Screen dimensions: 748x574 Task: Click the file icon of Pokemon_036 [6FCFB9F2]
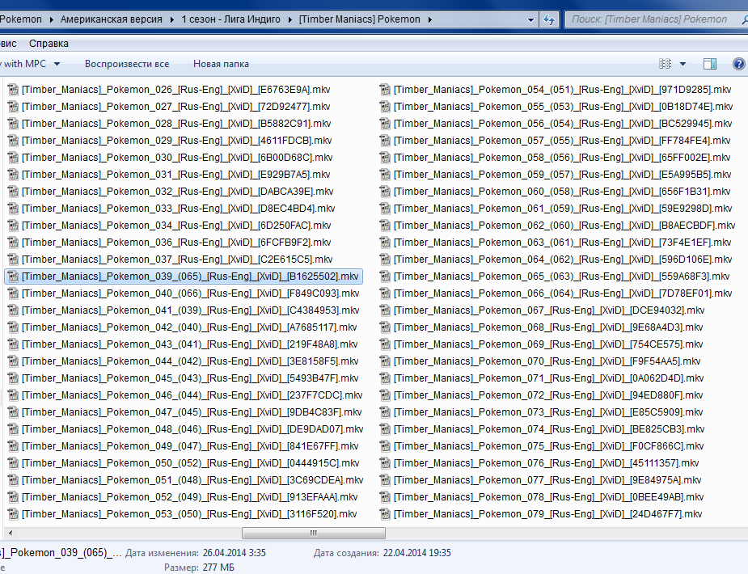tap(14, 243)
